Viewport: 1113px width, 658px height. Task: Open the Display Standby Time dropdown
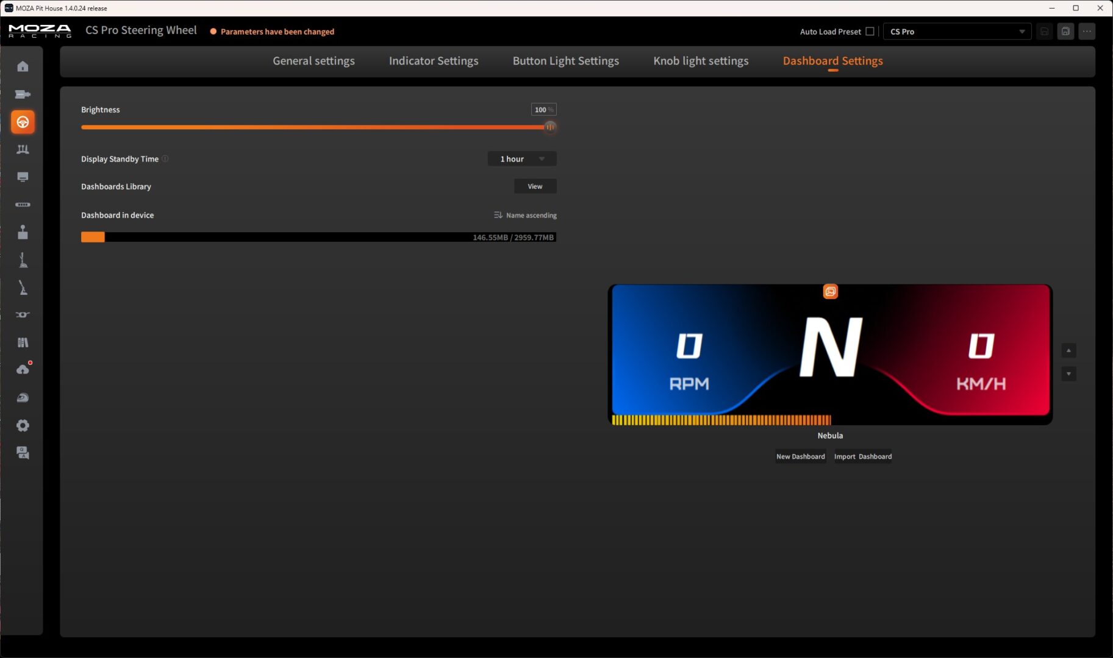(522, 159)
